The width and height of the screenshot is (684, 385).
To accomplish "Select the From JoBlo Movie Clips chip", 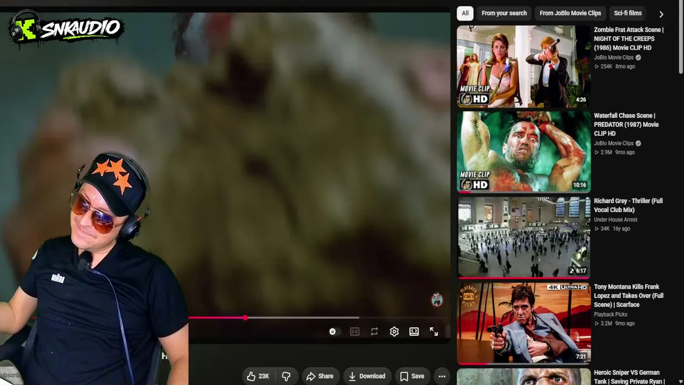I will tap(570, 13).
